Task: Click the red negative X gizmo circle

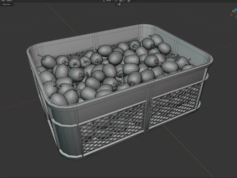Action: 232,15
